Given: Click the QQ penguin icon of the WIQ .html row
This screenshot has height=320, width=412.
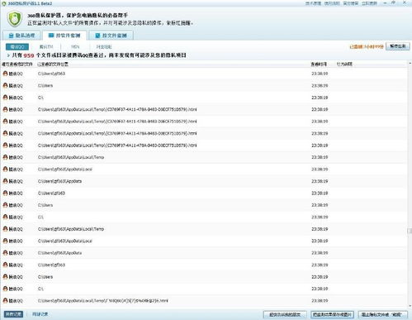Looking at the screenshot, I should [x=5, y=300].
